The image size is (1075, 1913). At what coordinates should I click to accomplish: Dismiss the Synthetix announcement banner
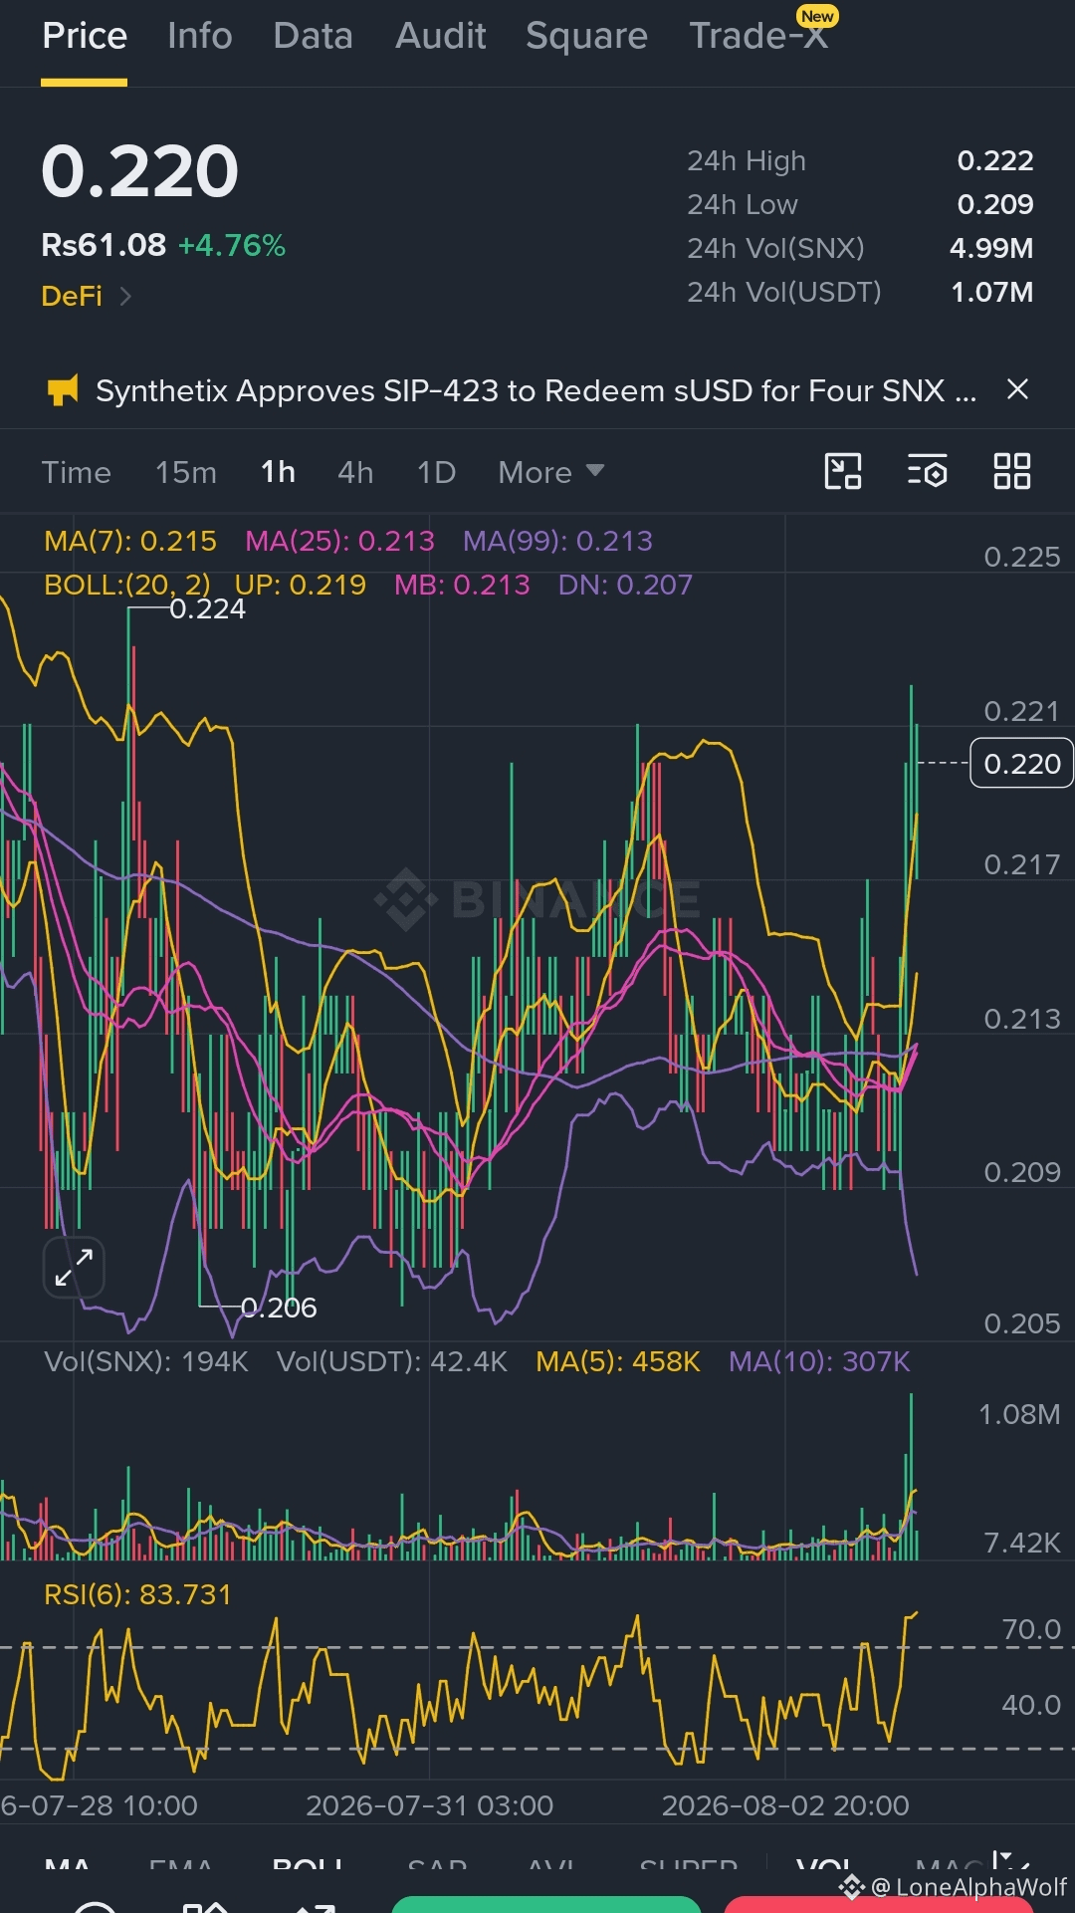tap(1017, 389)
